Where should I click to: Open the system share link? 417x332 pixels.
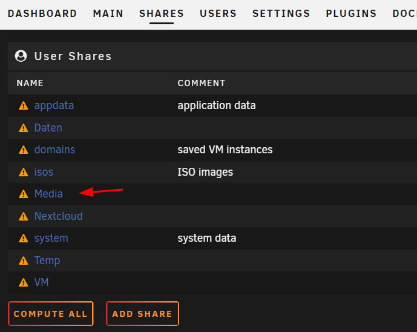pos(51,238)
